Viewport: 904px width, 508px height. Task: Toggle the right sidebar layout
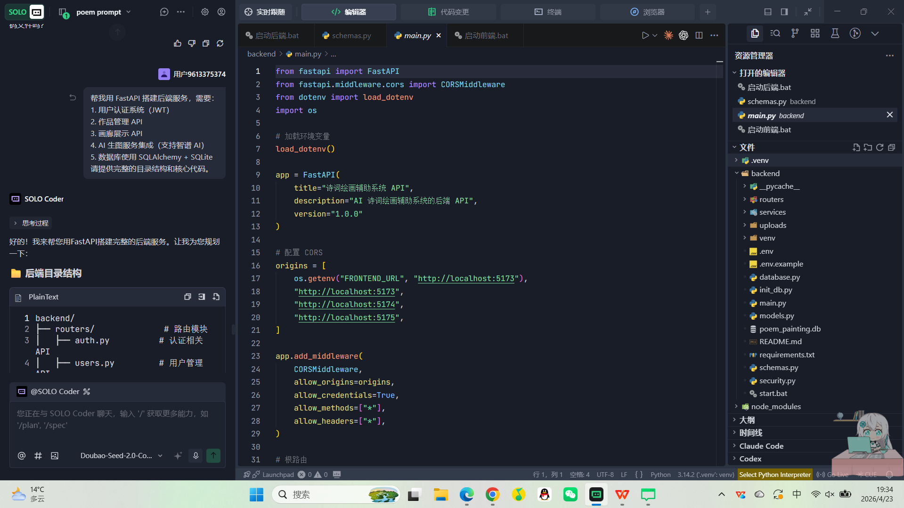pyautogui.click(x=784, y=12)
